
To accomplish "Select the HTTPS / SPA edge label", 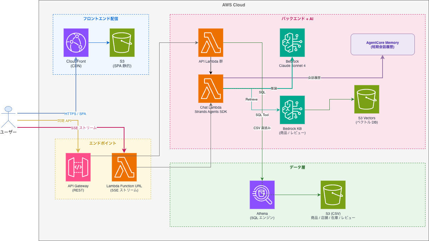I will 75,114.
